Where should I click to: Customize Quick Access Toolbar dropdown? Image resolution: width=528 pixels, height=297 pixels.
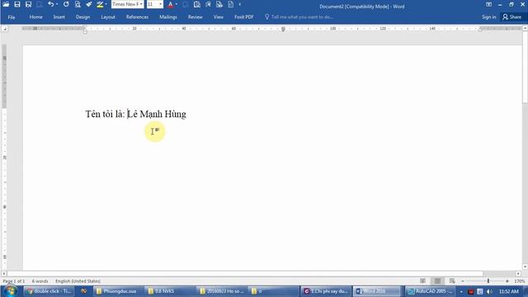point(240,4)
